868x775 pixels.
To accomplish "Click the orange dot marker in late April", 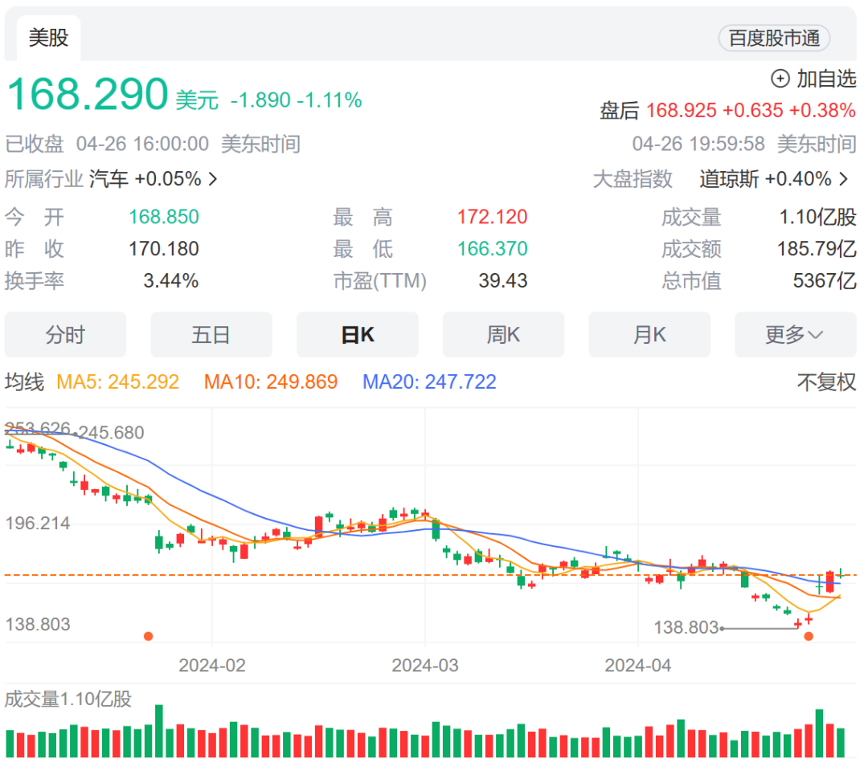I will (809, 636).
